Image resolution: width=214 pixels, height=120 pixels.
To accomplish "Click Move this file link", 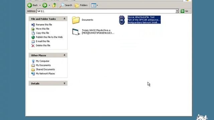I will tap(42, 29).
